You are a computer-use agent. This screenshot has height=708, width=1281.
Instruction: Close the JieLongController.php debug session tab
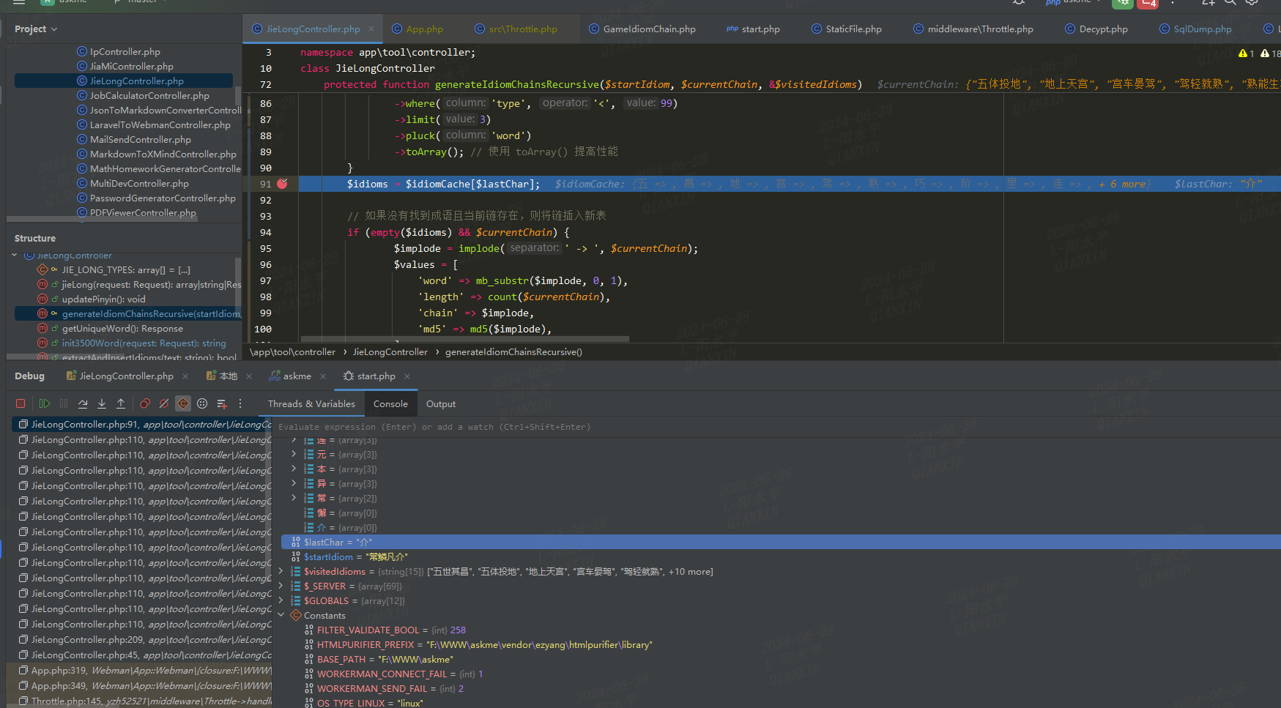click(185, 376)
